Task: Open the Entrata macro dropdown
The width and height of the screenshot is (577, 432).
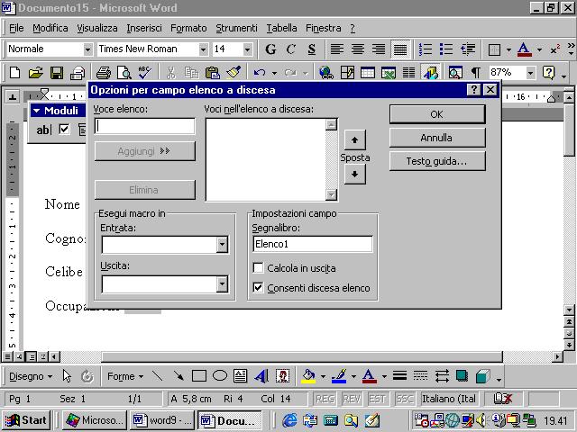Action: (222, 245)
